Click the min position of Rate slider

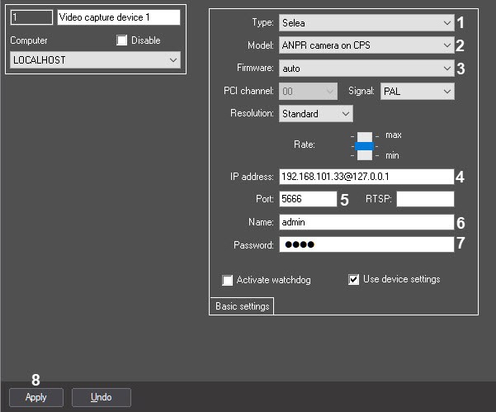365,155
